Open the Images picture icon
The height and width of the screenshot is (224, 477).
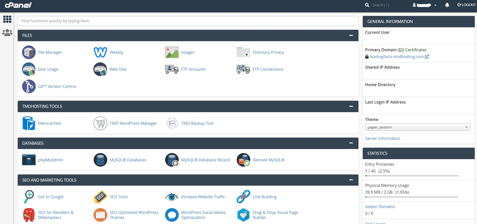(172, 52)
